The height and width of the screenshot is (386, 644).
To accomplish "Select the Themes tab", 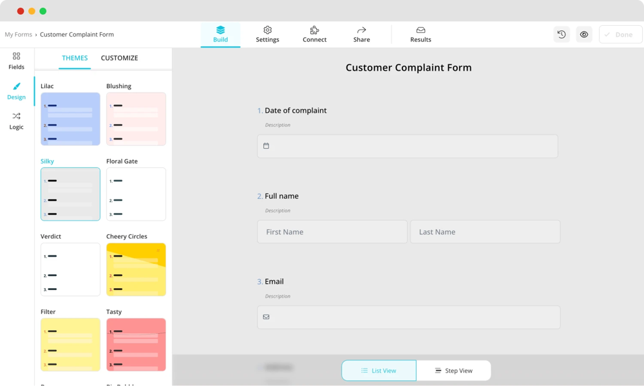I will (x=75, y=58).
